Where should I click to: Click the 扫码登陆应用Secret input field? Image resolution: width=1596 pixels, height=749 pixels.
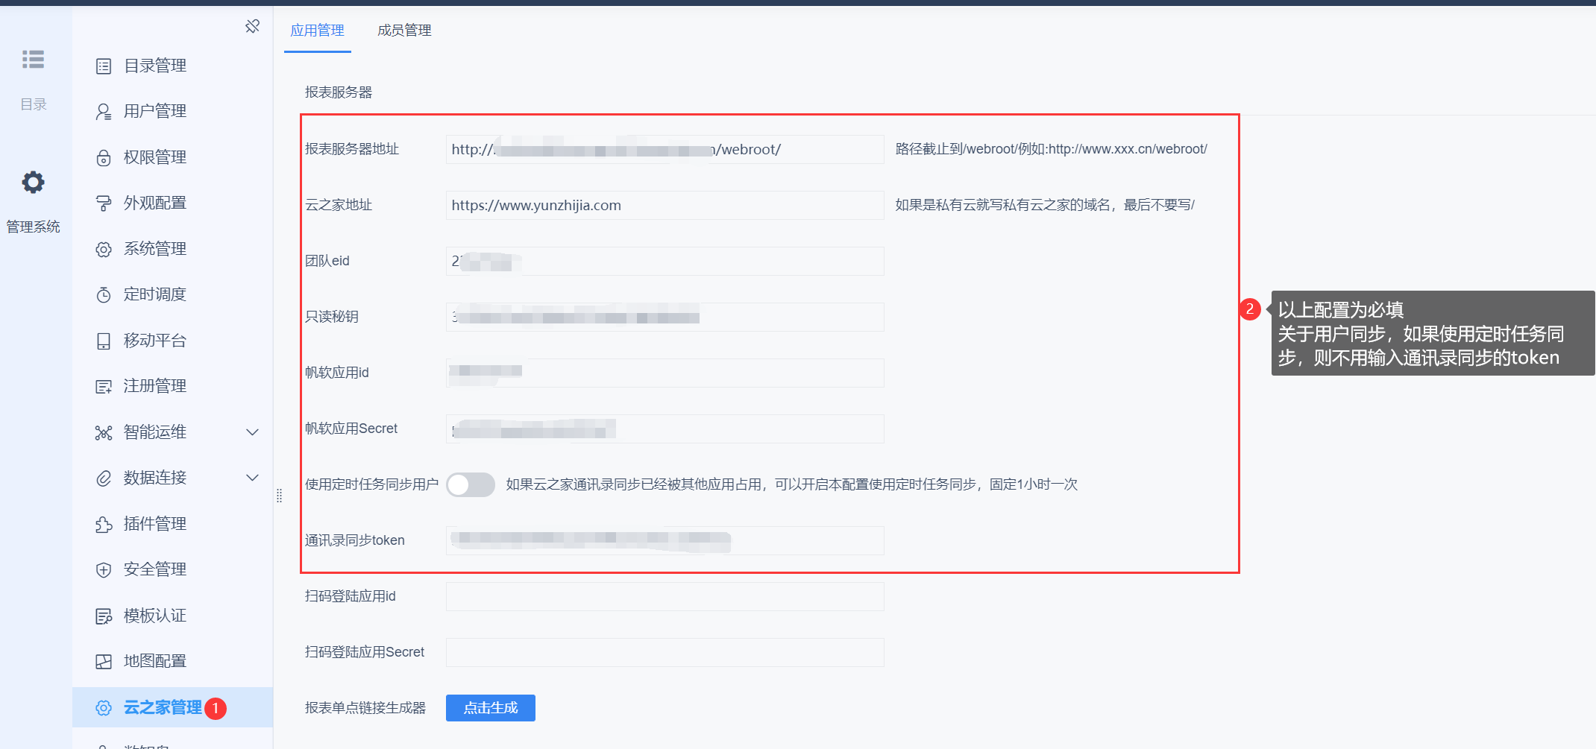pyautogui.click(x=665, y=652)
